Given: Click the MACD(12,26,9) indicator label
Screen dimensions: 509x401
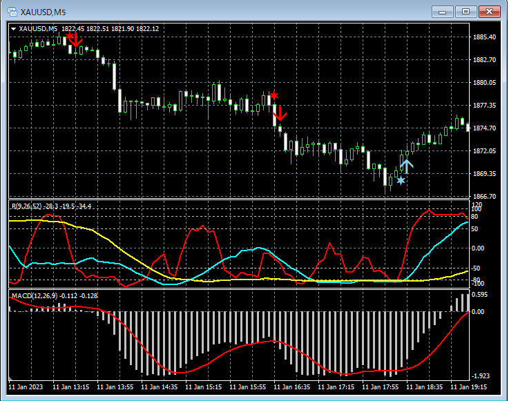Looking at the screenshot, I should (34, 295).
